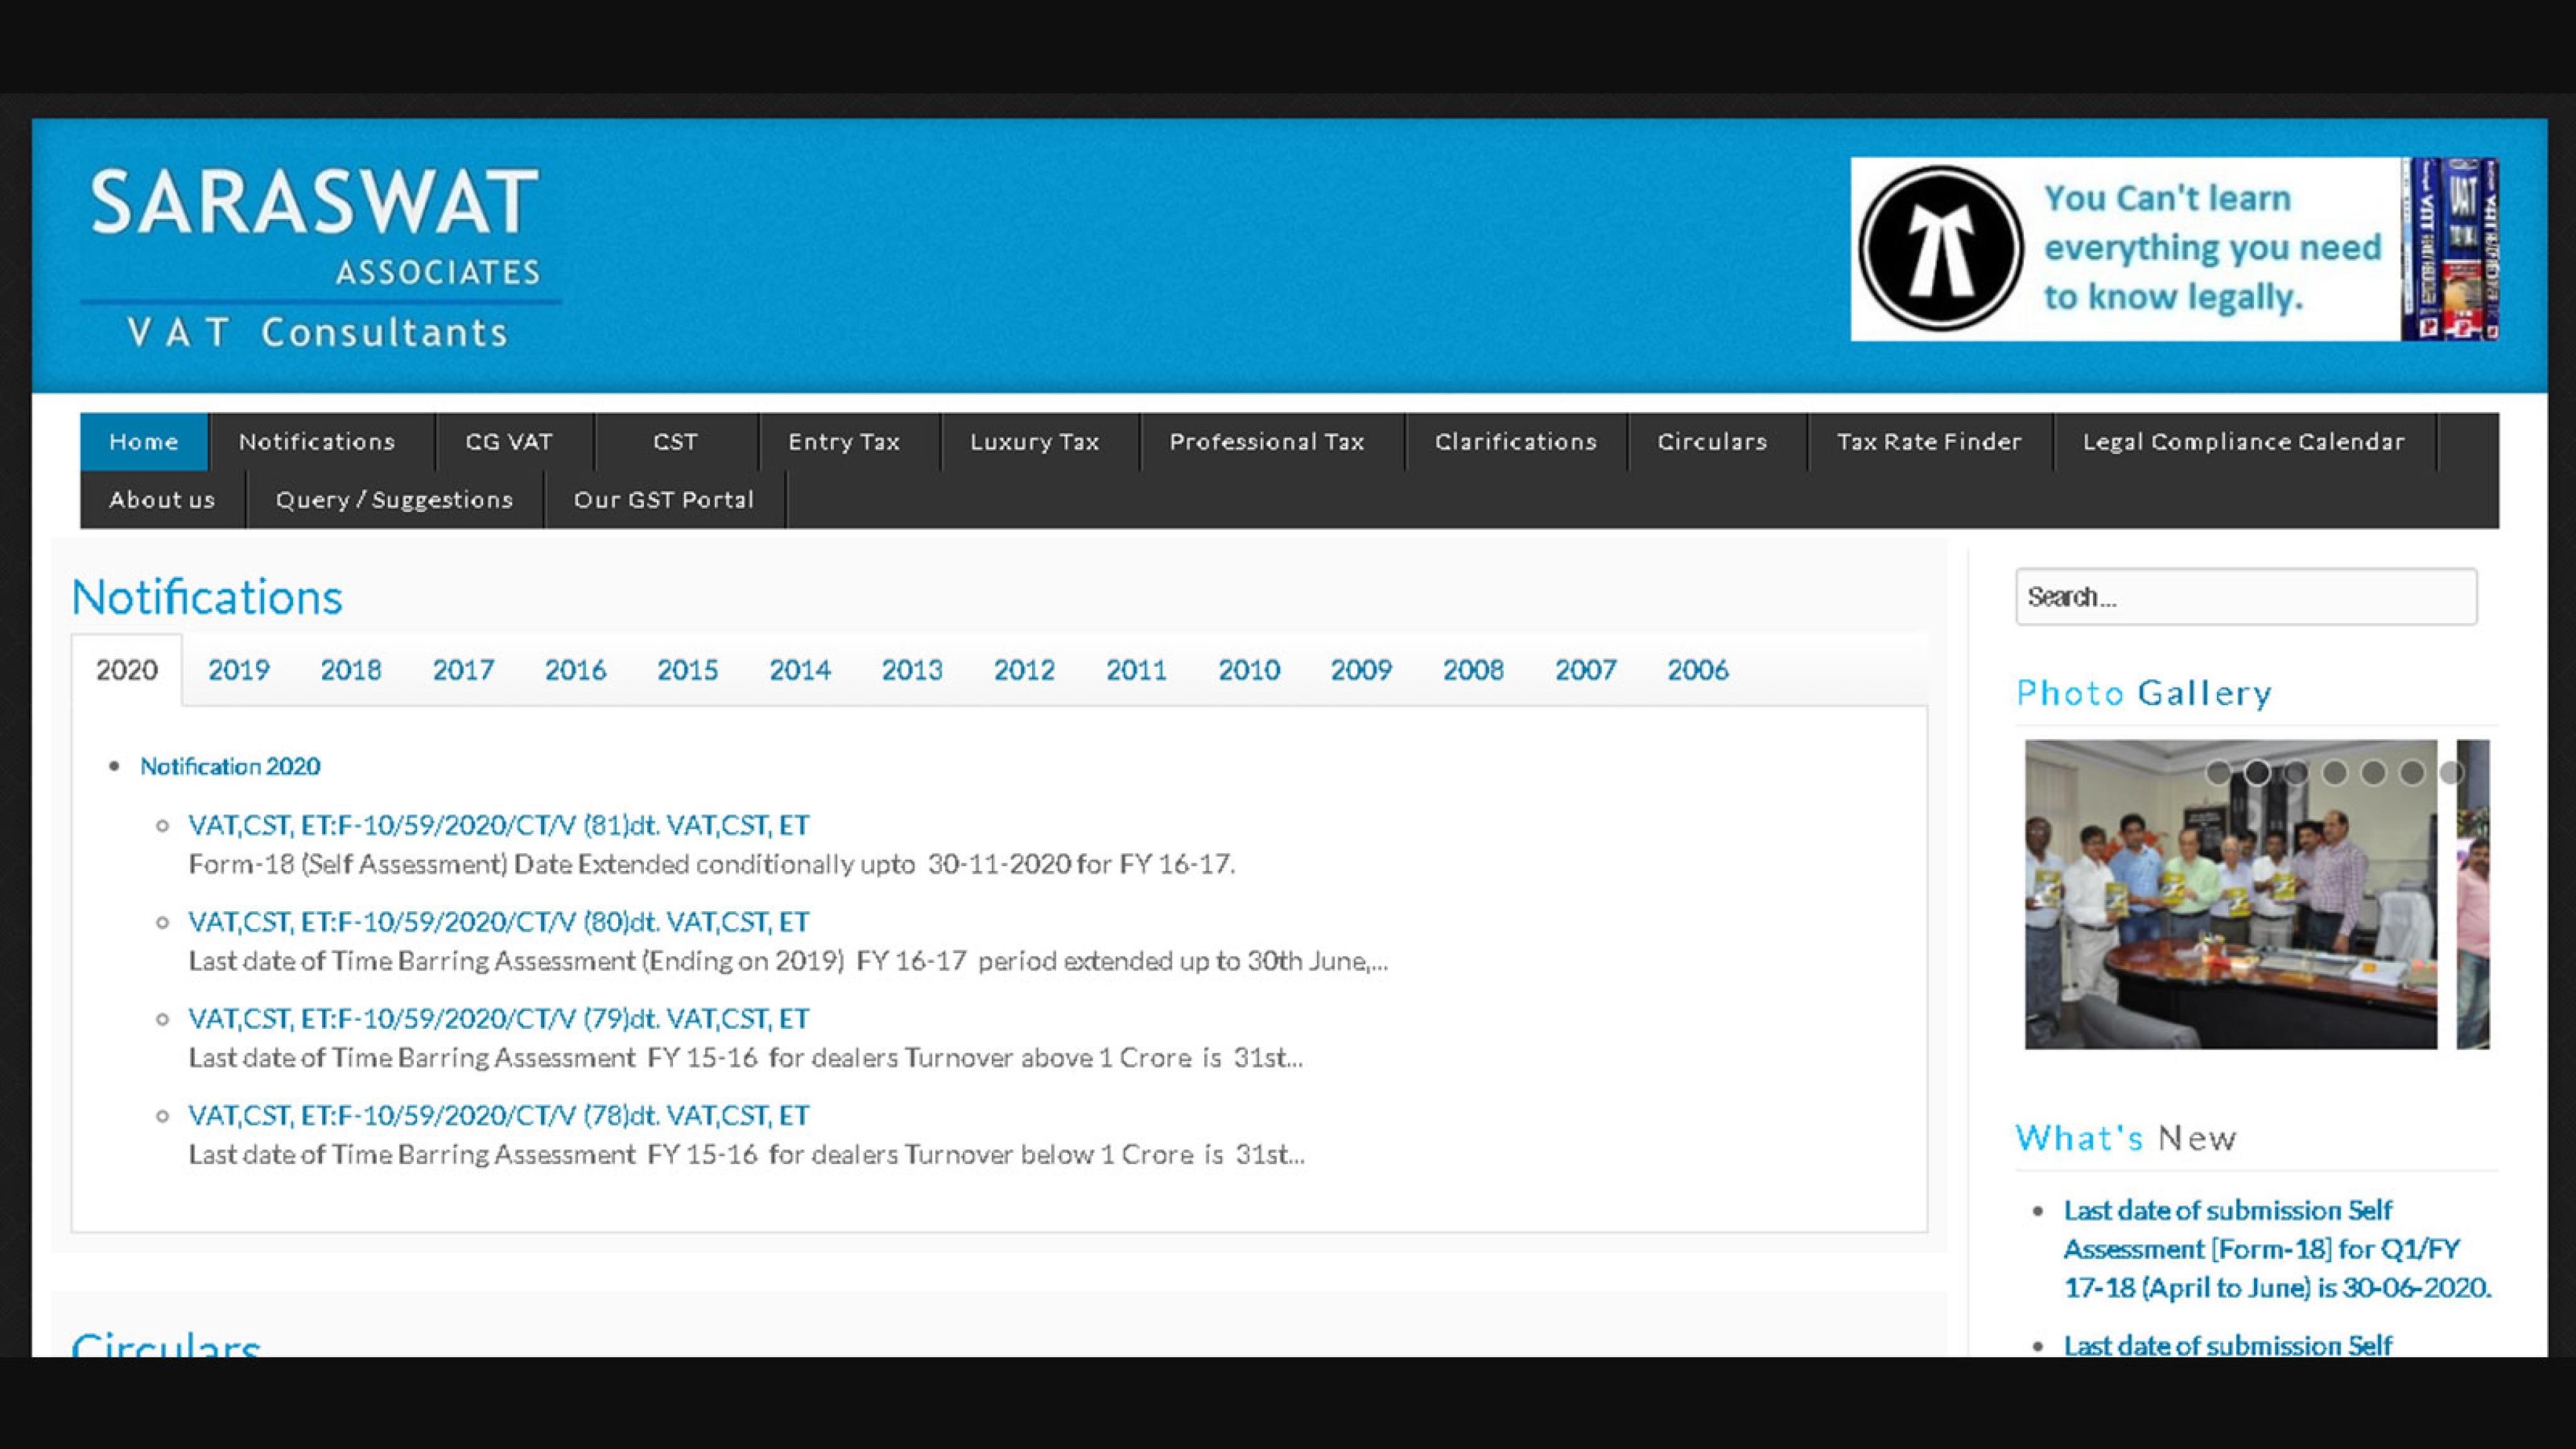Select the first gallery slide dot
Image resolution: width=2576 pixels, height=1449 pixels.
2218,772
